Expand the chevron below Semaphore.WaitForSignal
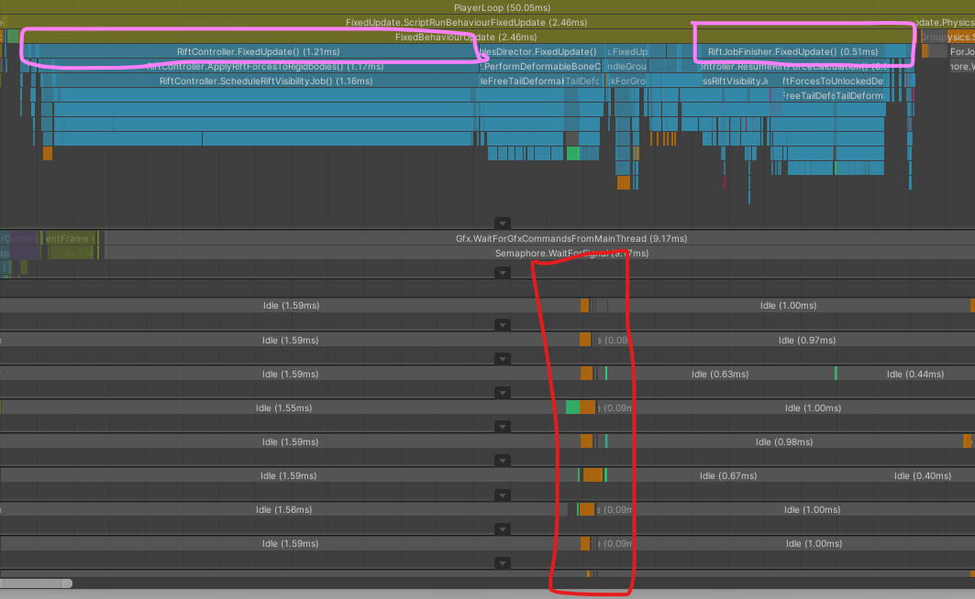Viewport: 975px width, 599px height. pyautogui.click(x=503, y=272)
